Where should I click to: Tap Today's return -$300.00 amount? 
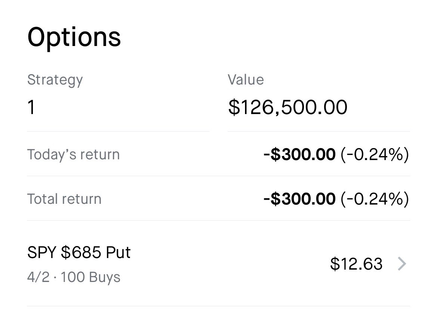[299, 154]
